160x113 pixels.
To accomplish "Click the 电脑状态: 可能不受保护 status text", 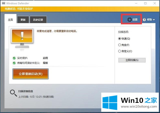I will (19, 9).
